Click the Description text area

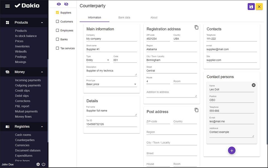(111, 72)
